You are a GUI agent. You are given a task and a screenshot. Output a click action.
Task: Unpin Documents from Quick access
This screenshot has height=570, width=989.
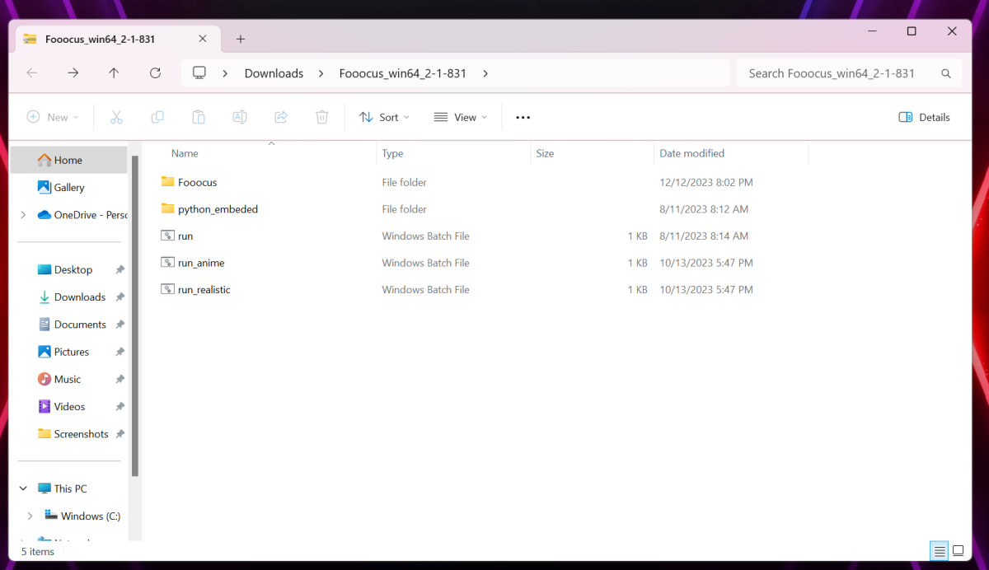120,325
